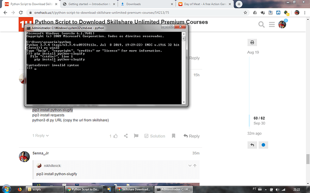Click the print icon in timeline sidebar
Image resolution: width=310 pixels, height=193 pixels.
click(252, 43)
